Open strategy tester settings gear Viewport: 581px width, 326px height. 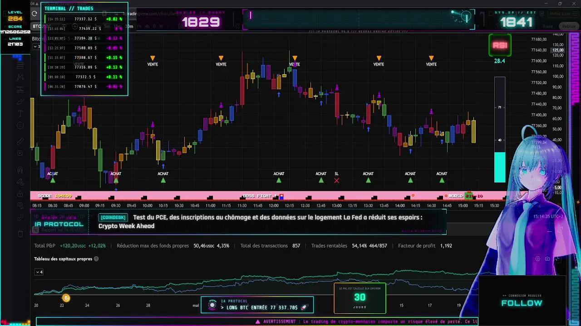[538, 259]
